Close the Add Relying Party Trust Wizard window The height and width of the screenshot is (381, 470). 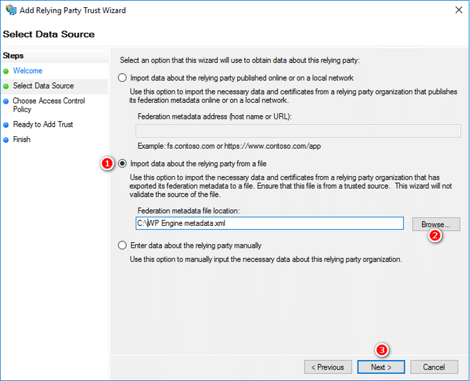(457, 11)
